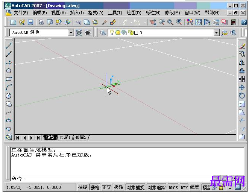Open the 编辑(E) menu
Screen dimensions: 252x193
[39, 13]
